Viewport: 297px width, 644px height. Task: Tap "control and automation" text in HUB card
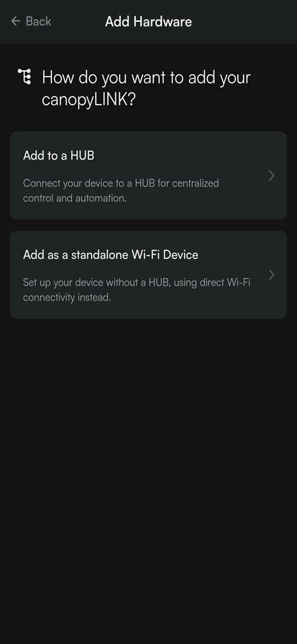75,198
